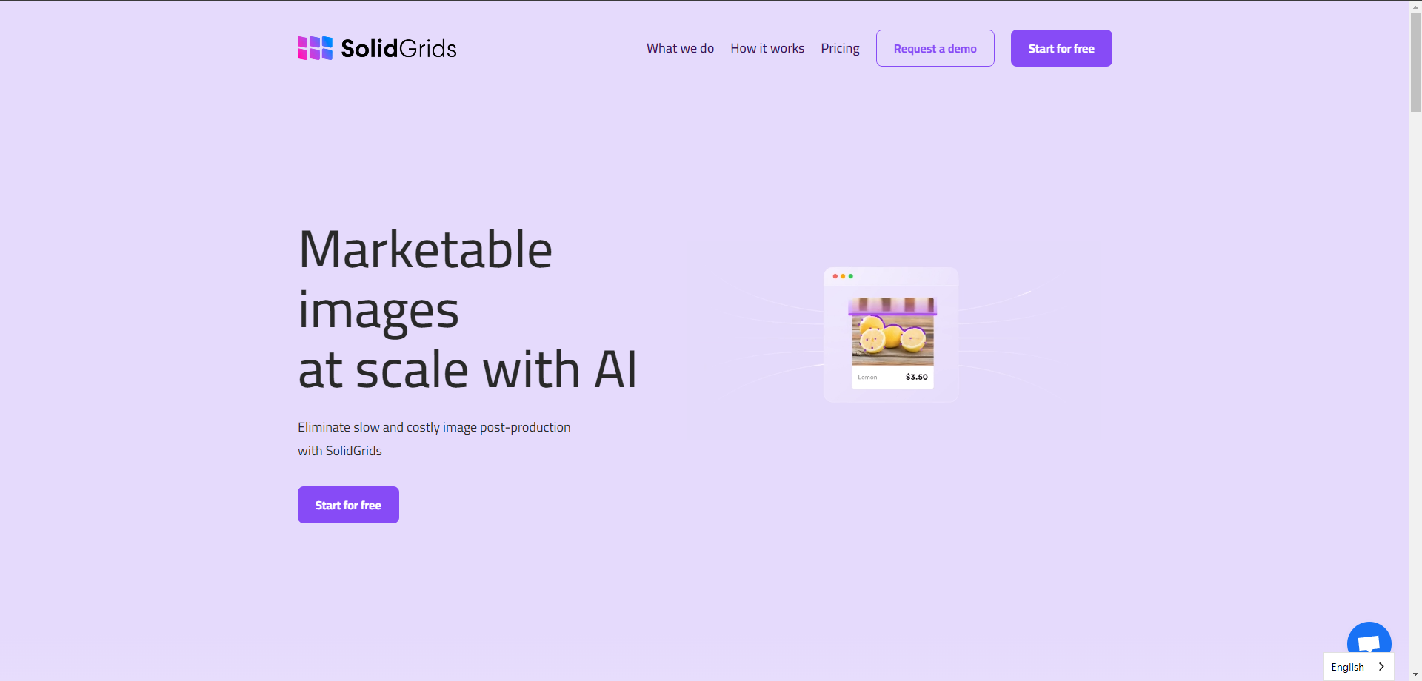Click the scrollbar up arrow
This screenshot has width=1422, height=681.
pos(1415,6)
